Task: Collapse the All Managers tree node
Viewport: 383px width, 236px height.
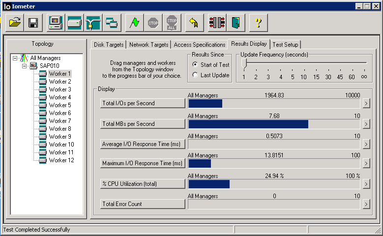Action: [x=15, y=58]
